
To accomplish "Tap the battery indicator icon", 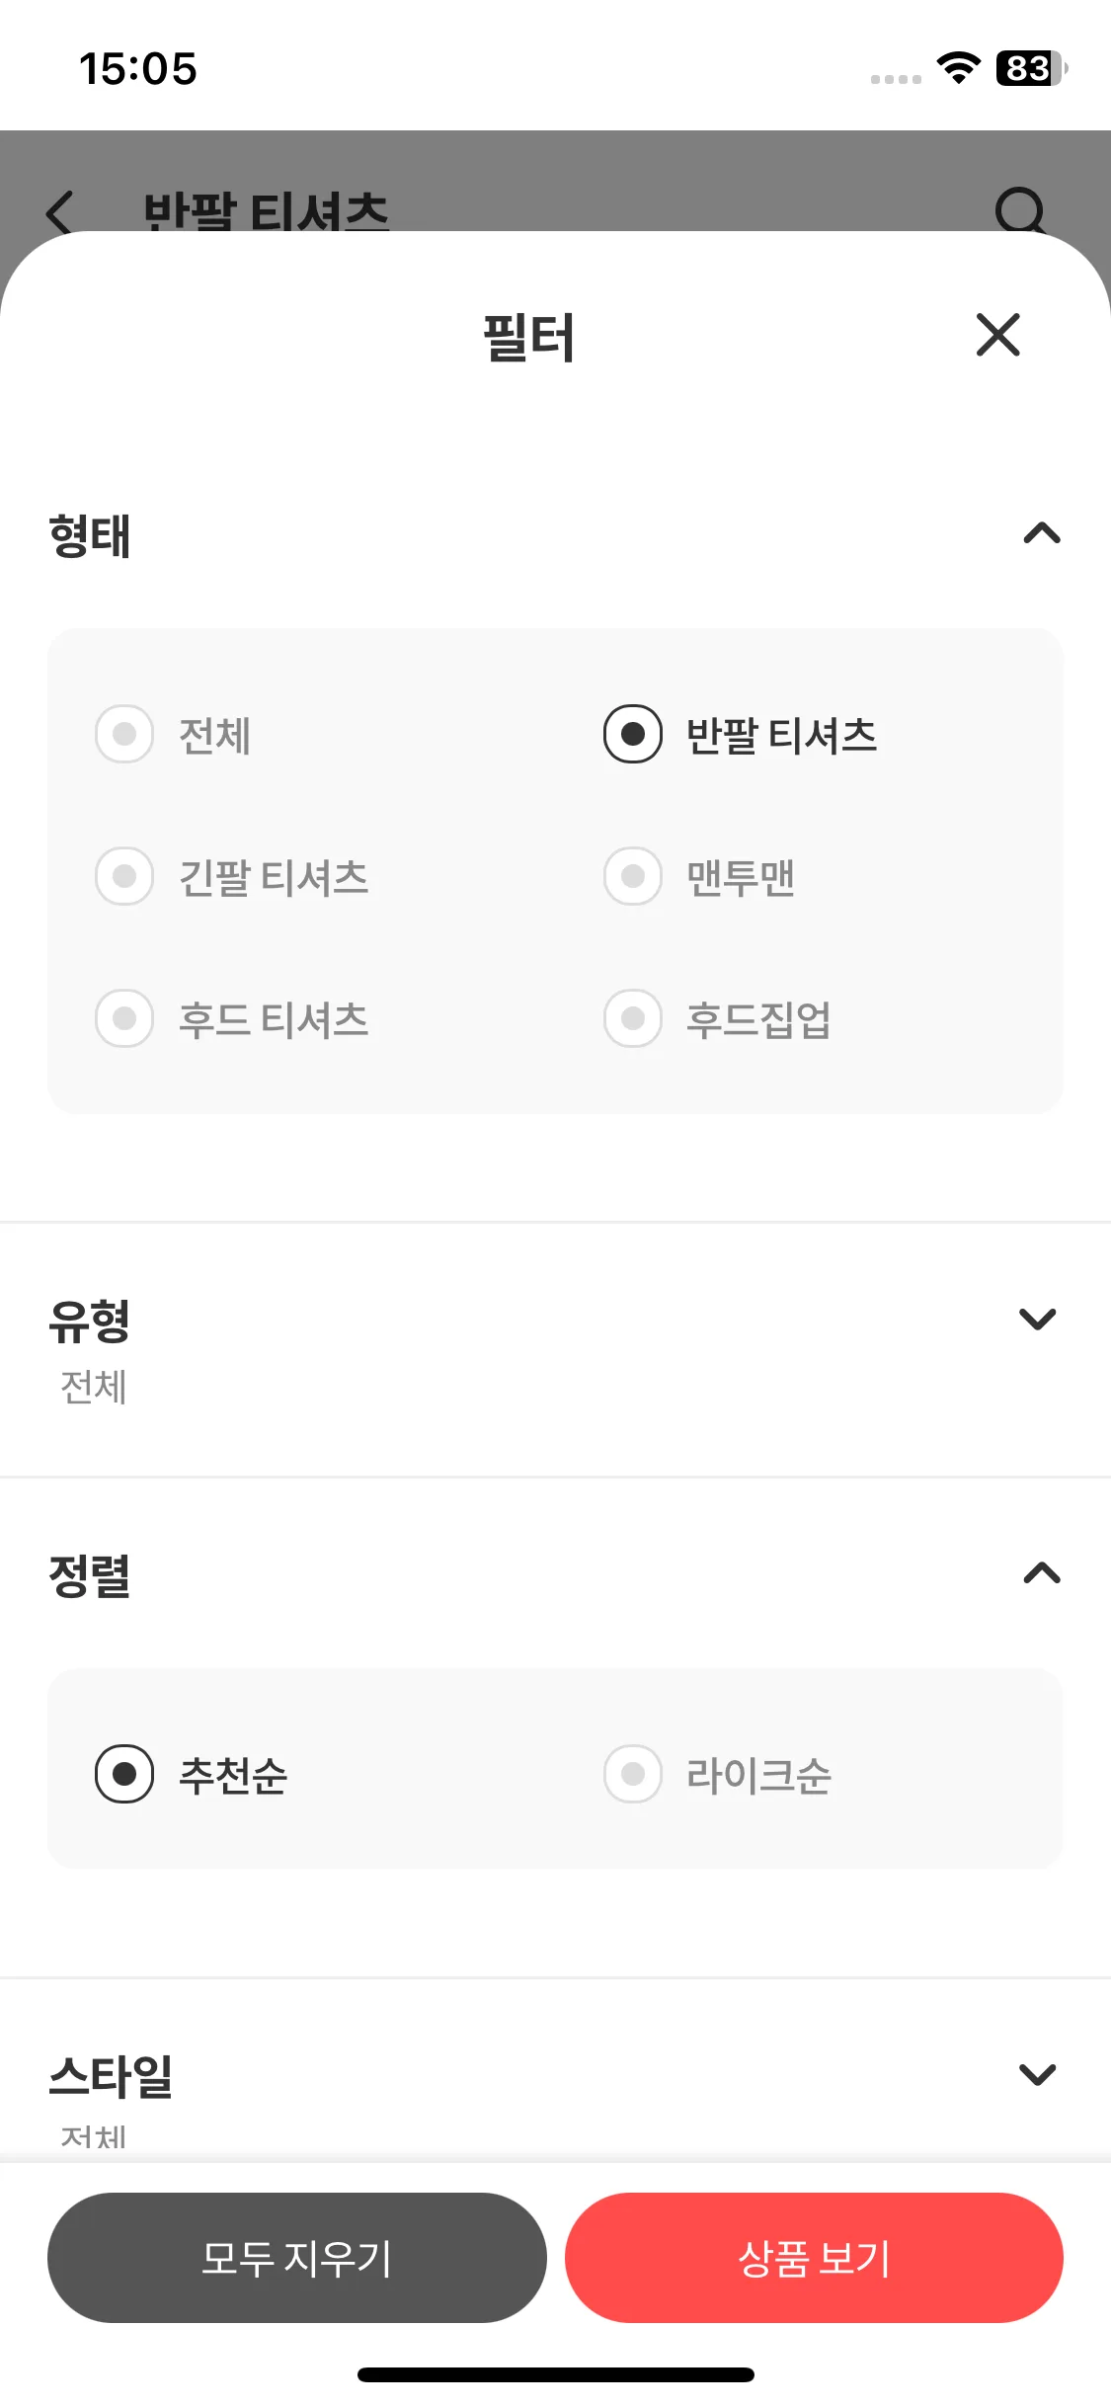I will [x=1031, y=68].
